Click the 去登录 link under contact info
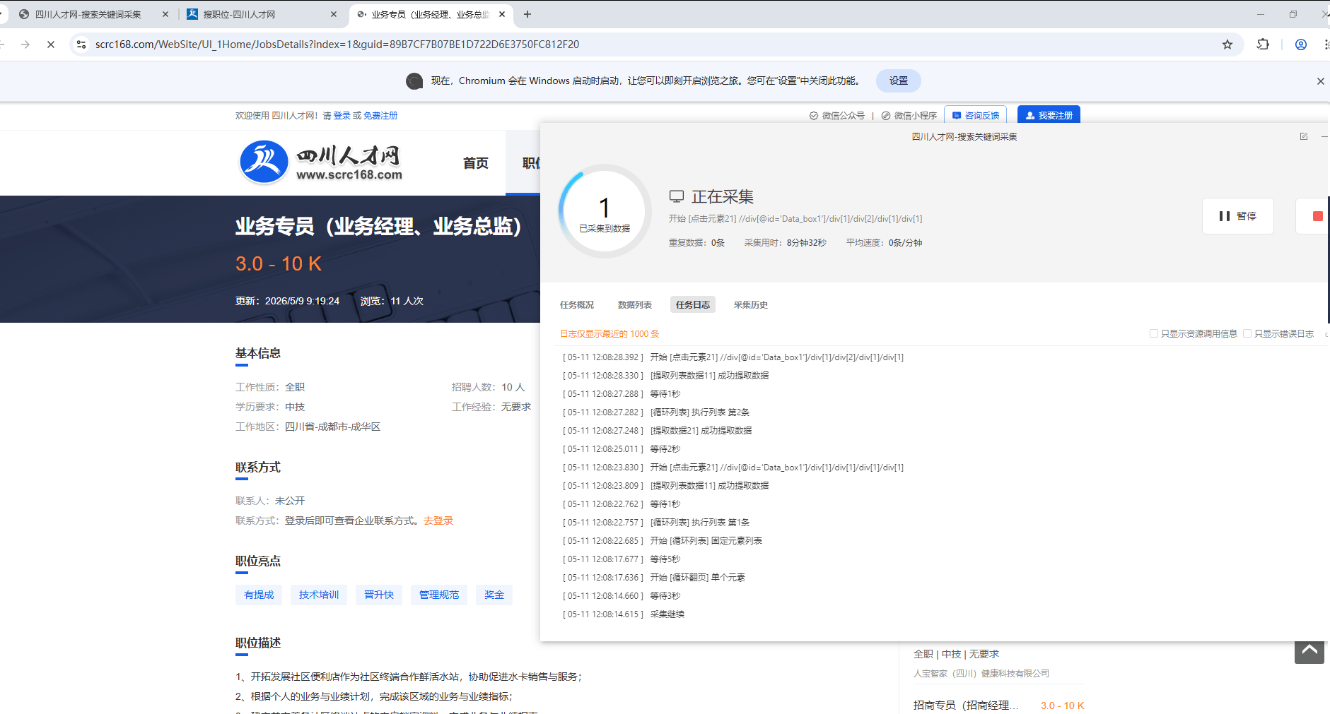This screenshot has width=1330, height=714. point(438,520)
